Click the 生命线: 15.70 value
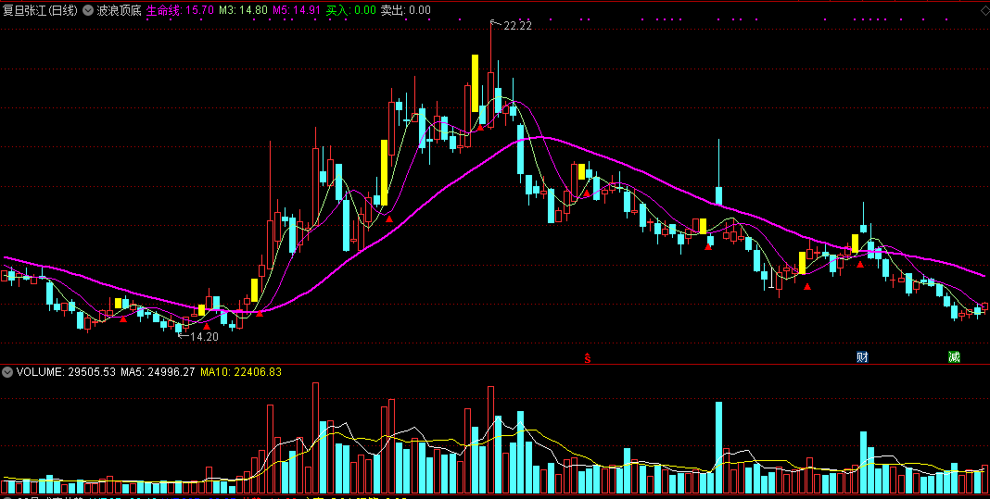The image size is (990, 499). tap(181, 10)
